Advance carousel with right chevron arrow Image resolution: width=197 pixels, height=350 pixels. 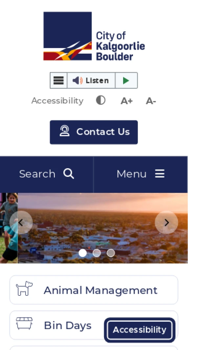click(166, 222)
